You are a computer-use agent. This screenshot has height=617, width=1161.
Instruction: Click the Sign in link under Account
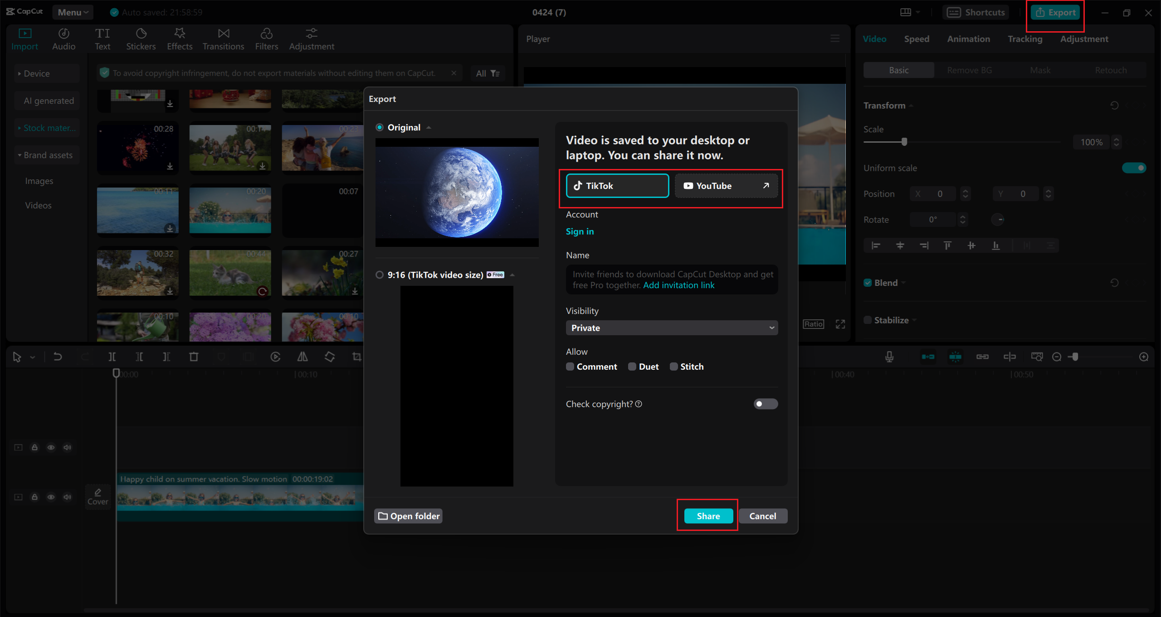[x=580, y=231]
